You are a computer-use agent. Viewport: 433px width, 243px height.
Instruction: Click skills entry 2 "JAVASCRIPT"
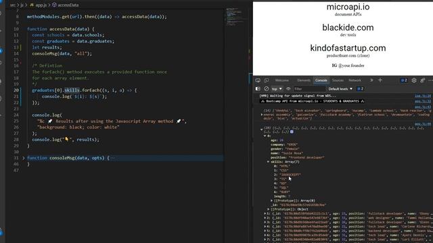point(287,175)
